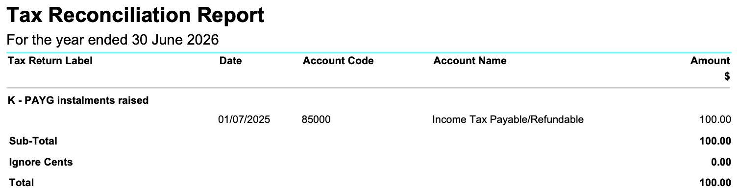Click the Tax Return Label column header
Screen dimensions: 740x193
[50, 61]
